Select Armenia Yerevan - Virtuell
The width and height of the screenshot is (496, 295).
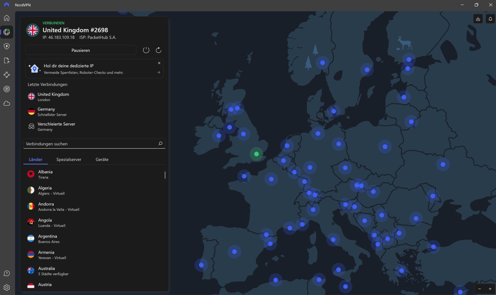94,255
